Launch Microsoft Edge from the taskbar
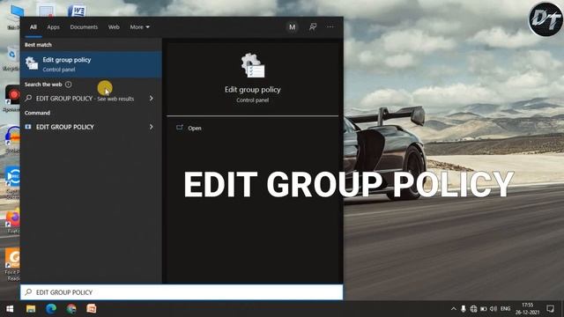Viewport: 564px width, 317px height. click(x=51, y=309)
